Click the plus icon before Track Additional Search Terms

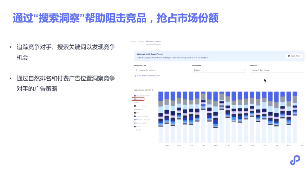(x=135, y=76)
